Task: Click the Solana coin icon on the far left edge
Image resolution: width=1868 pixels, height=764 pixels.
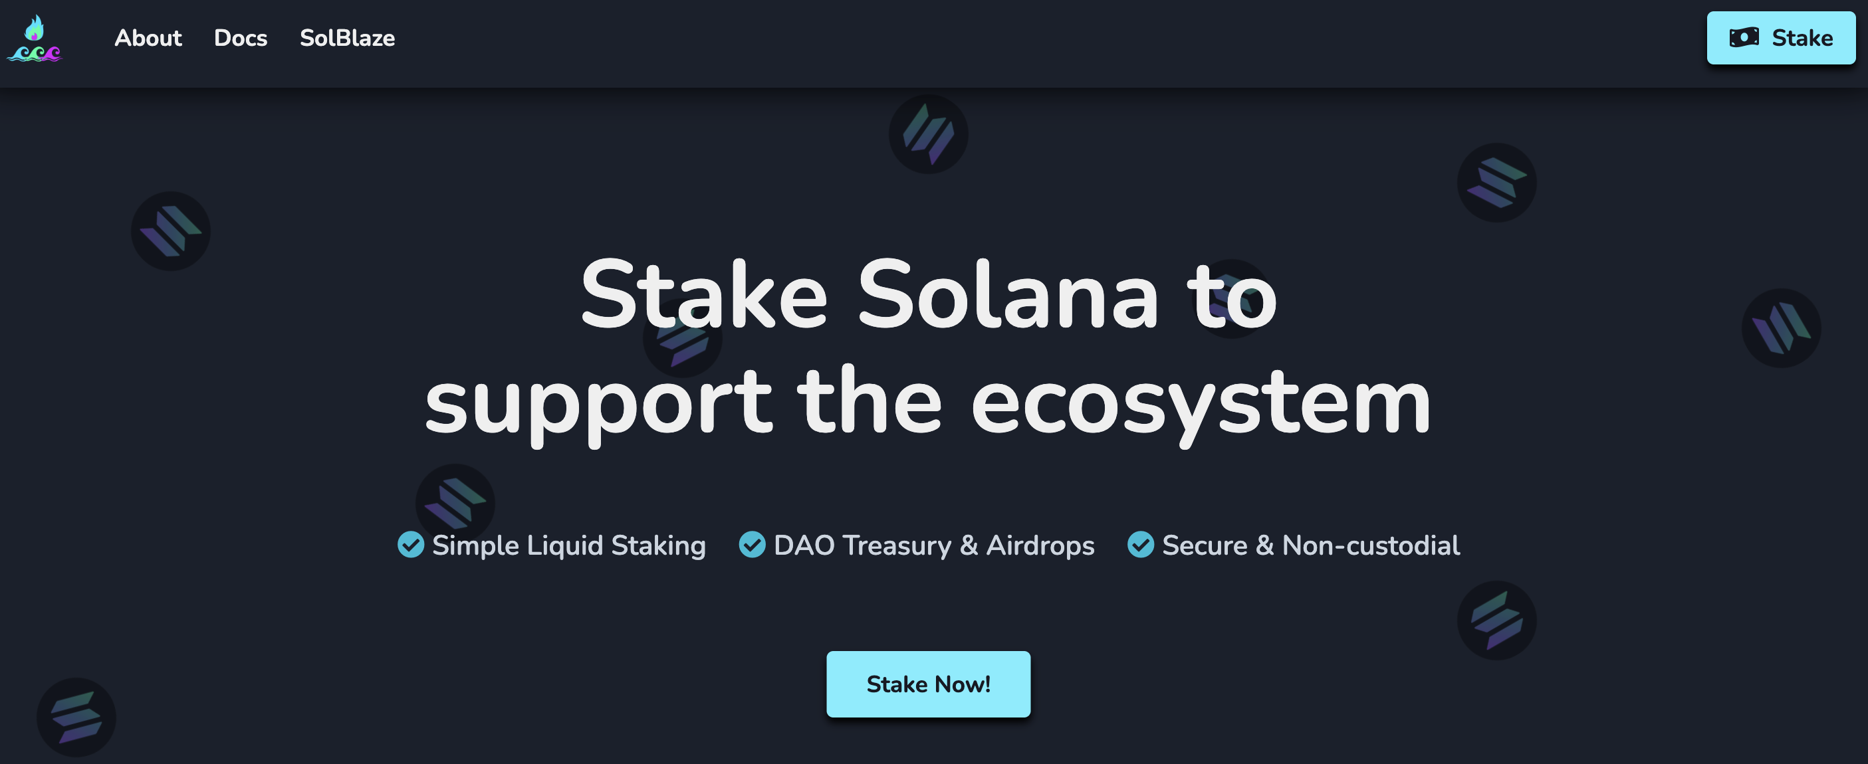Action: (170, 231)
